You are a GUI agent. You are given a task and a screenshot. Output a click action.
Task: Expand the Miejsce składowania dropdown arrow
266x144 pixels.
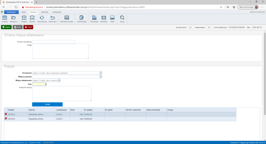59,81
